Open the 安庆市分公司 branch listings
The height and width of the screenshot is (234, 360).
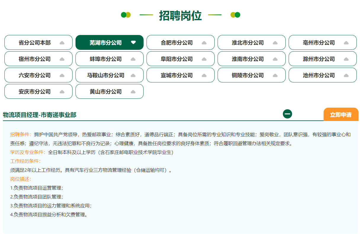(x=38, y=91)
